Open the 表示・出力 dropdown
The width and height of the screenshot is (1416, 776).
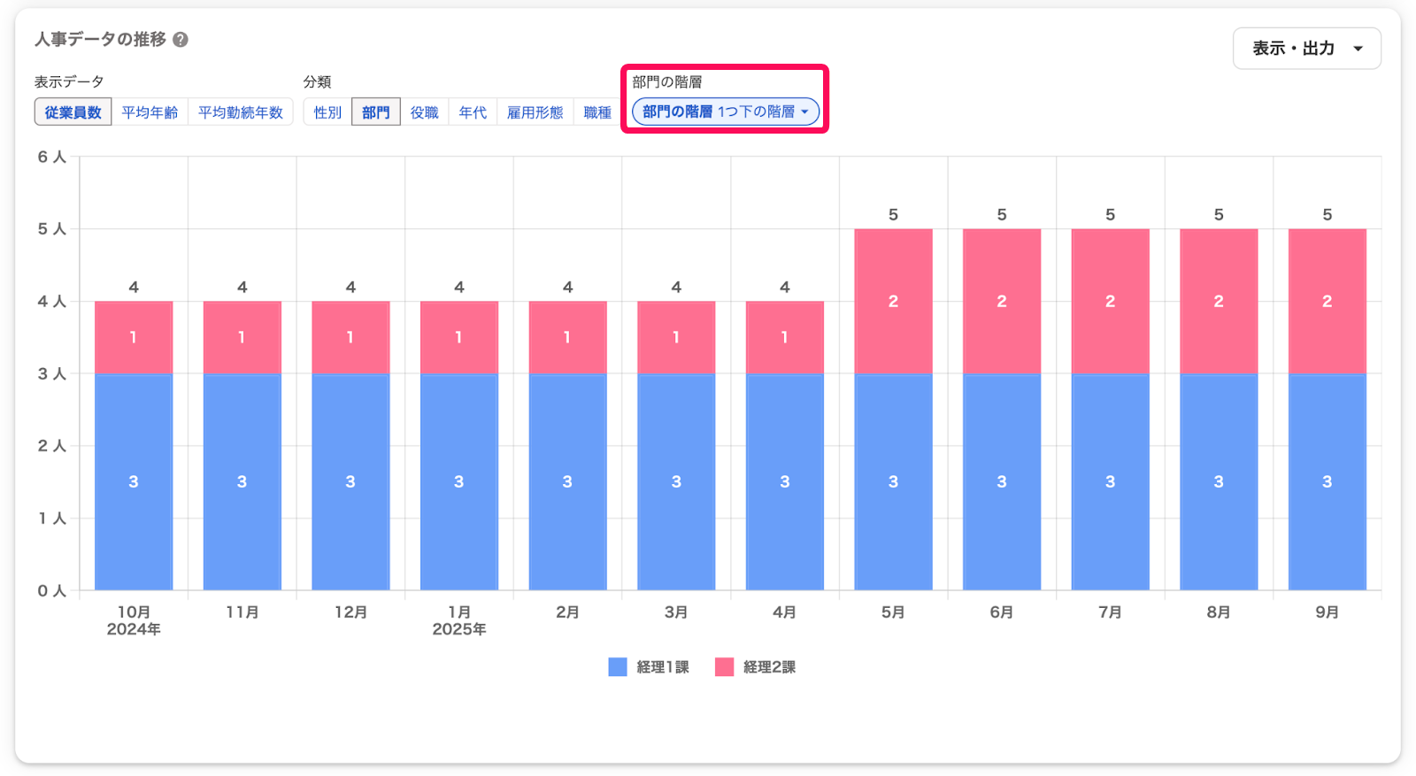click(x=1306, y=49)
